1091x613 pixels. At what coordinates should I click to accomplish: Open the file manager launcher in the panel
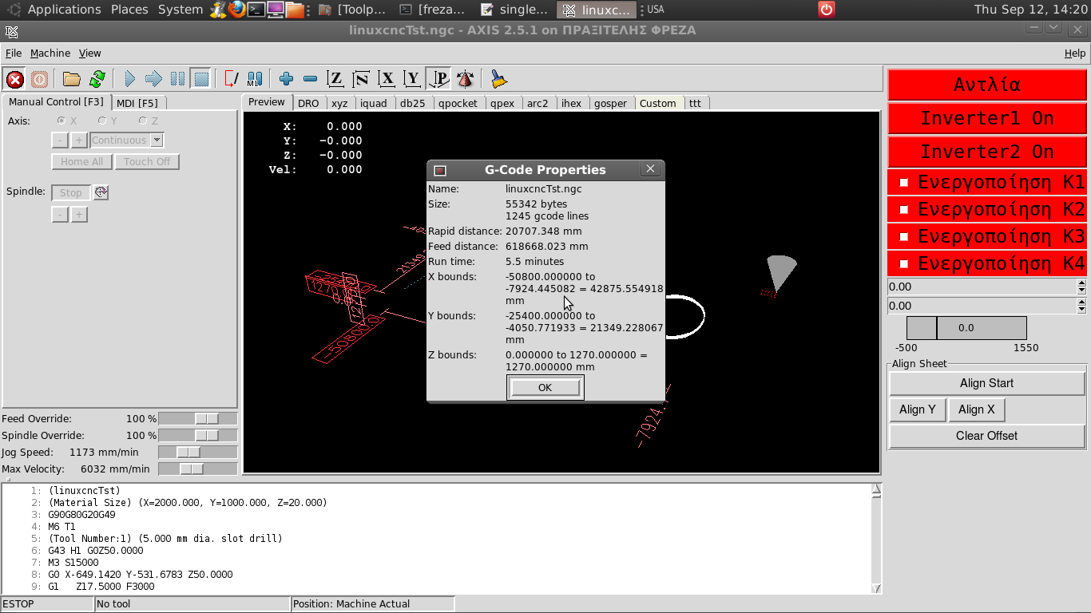tap(295, 10)
